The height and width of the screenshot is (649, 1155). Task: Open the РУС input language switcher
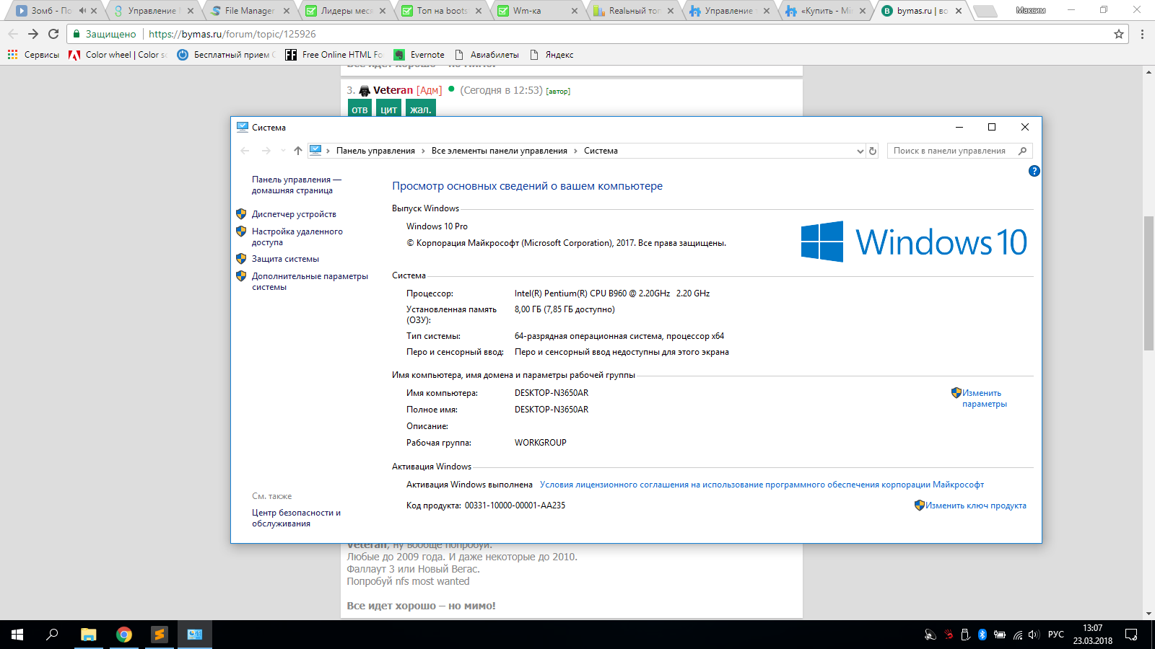1056,635
